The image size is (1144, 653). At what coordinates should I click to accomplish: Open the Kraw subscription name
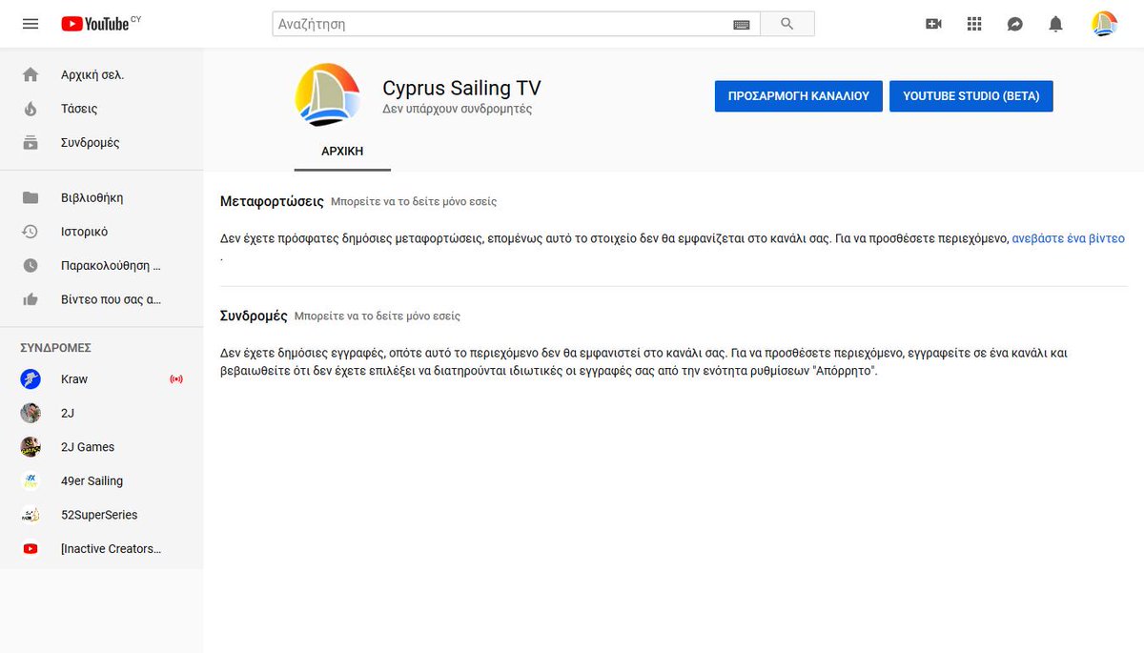[x=74, y=379]
